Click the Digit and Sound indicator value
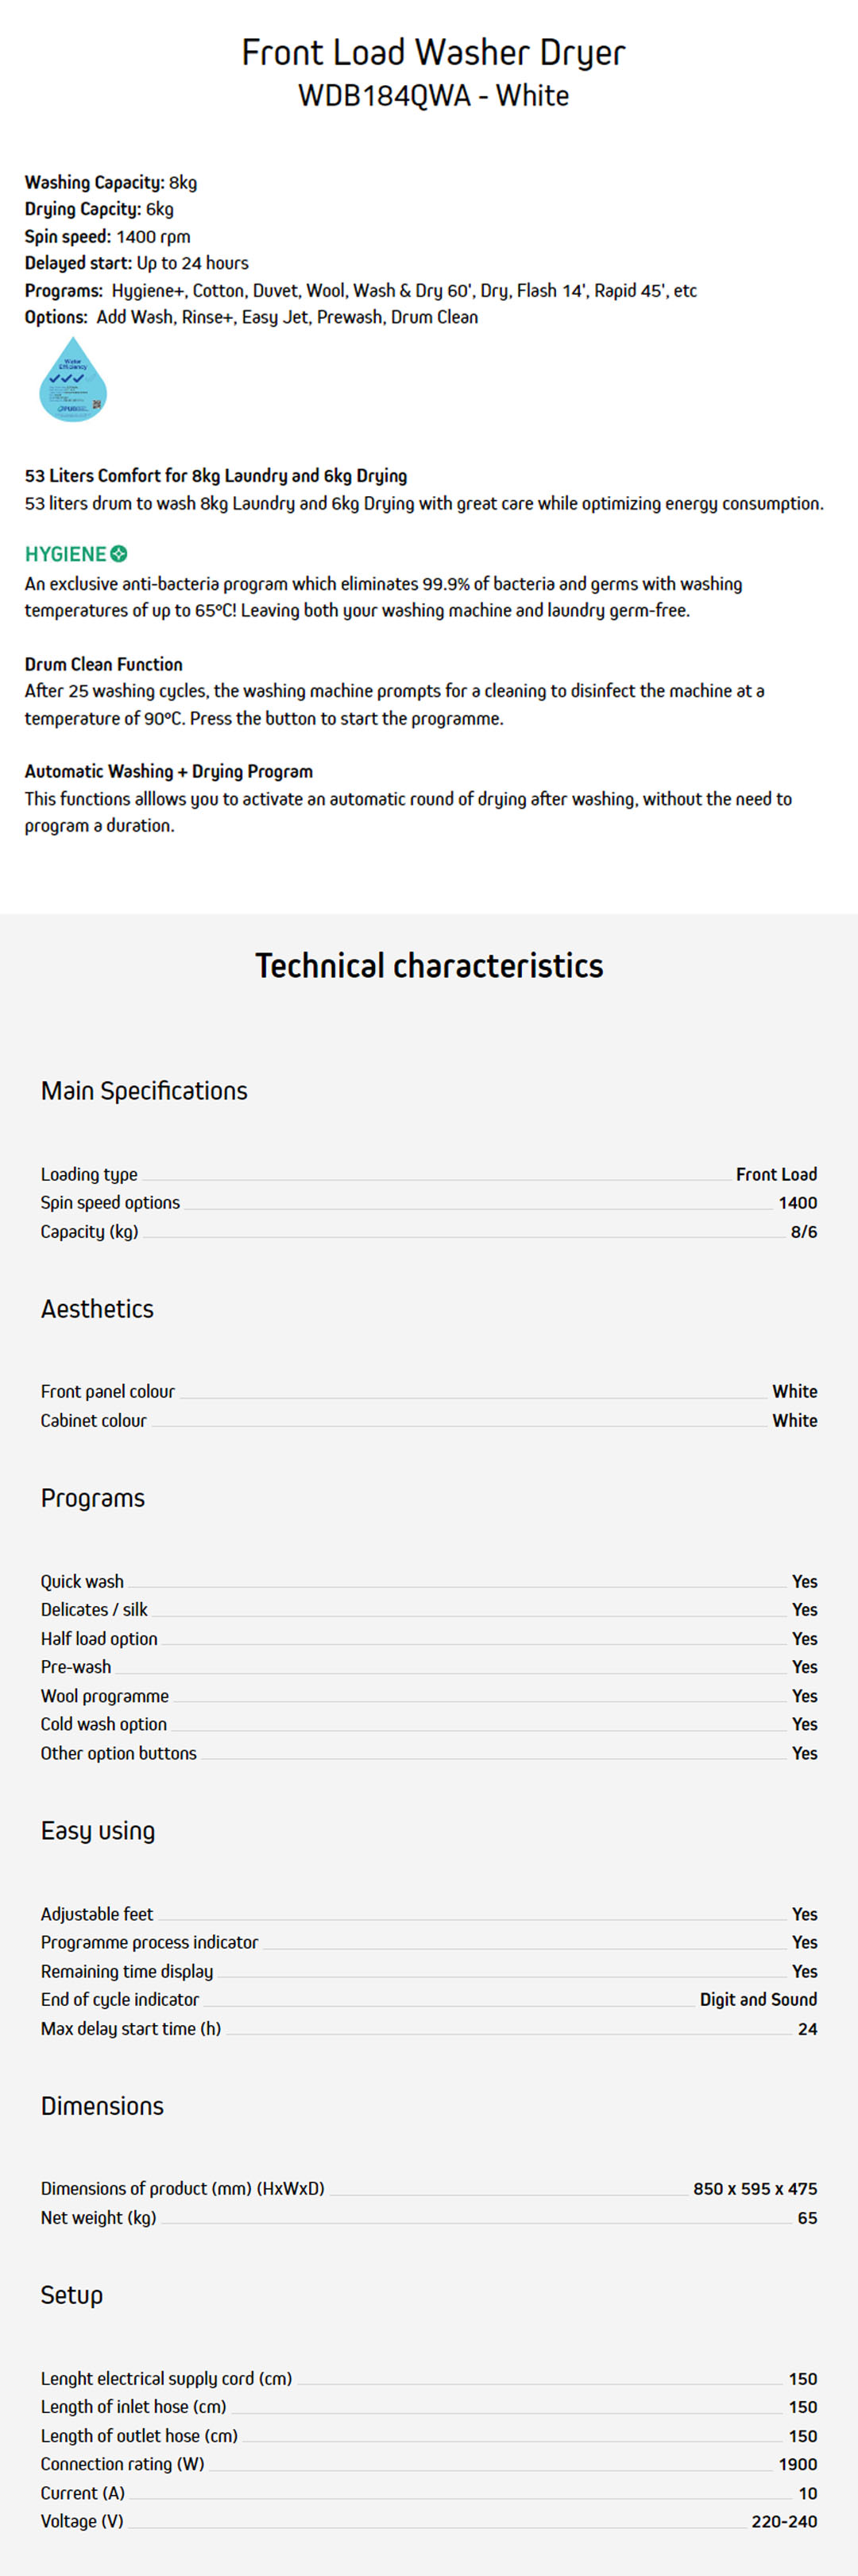The height and width of the screenshot is (2576, 858). (x=758, y=1999)
